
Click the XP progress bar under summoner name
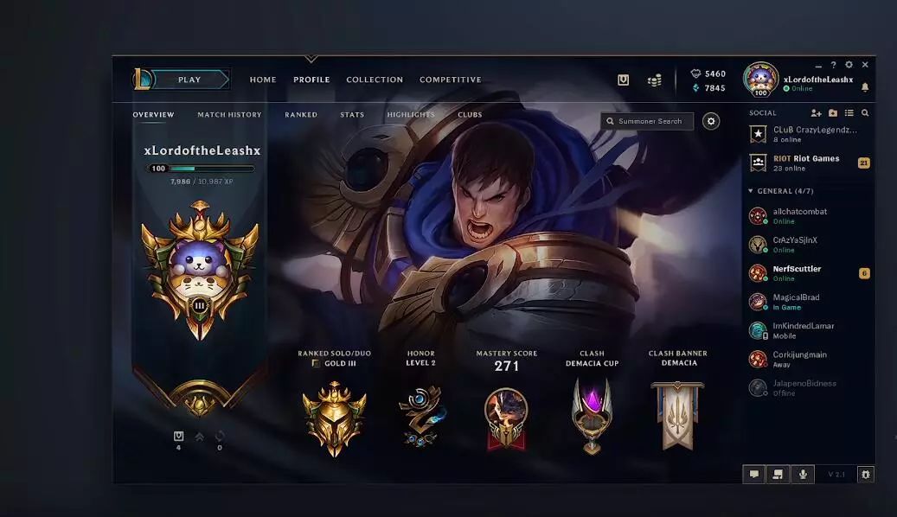pos(201,168)
